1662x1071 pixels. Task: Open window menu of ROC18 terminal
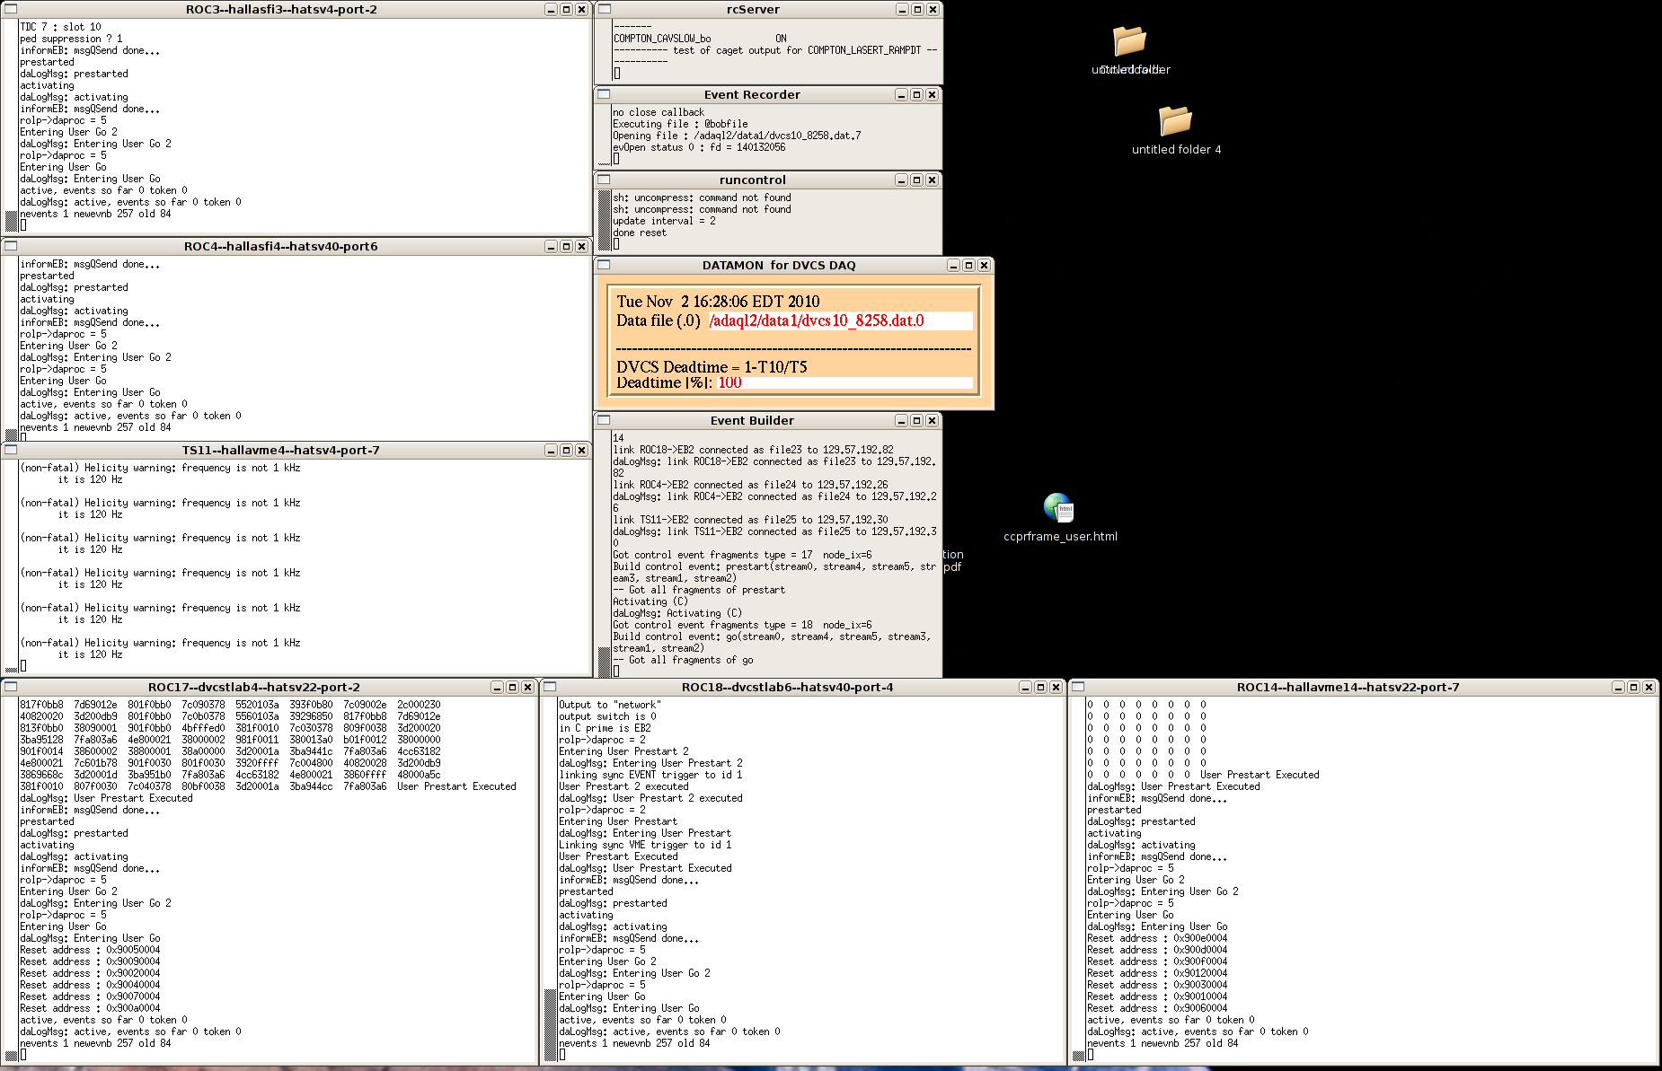[x=550, y=687]
